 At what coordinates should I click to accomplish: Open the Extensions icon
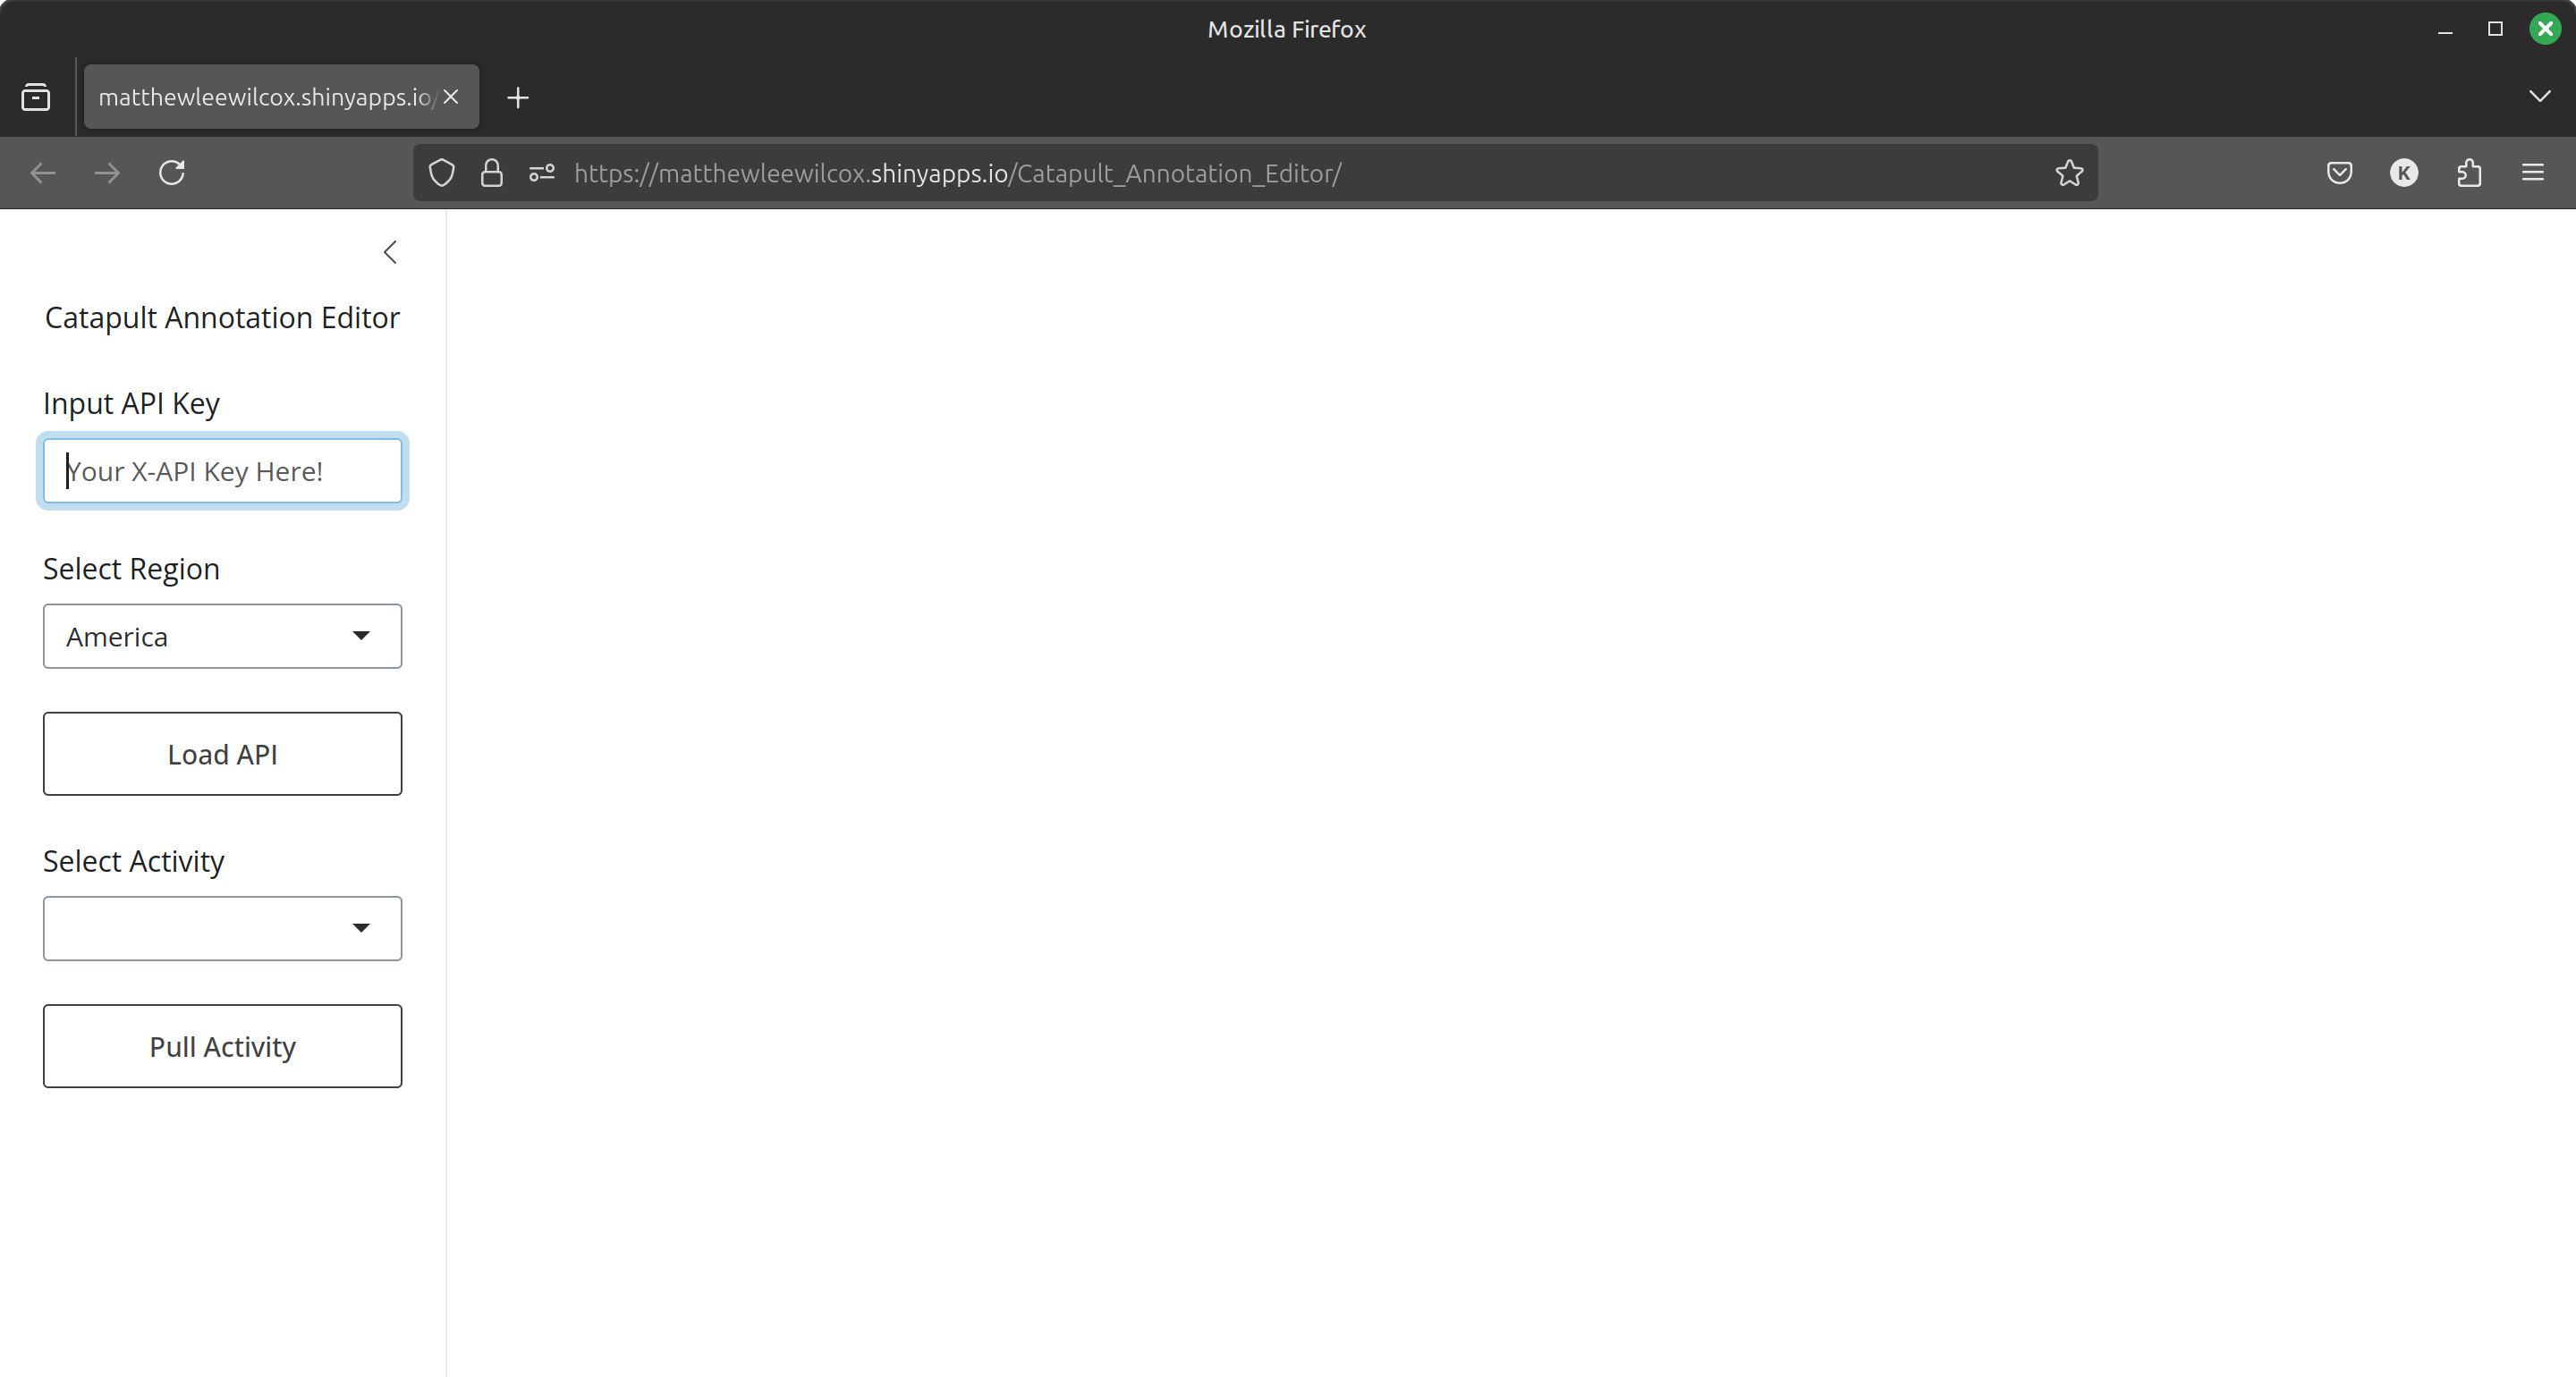(x=2469, y=173)
